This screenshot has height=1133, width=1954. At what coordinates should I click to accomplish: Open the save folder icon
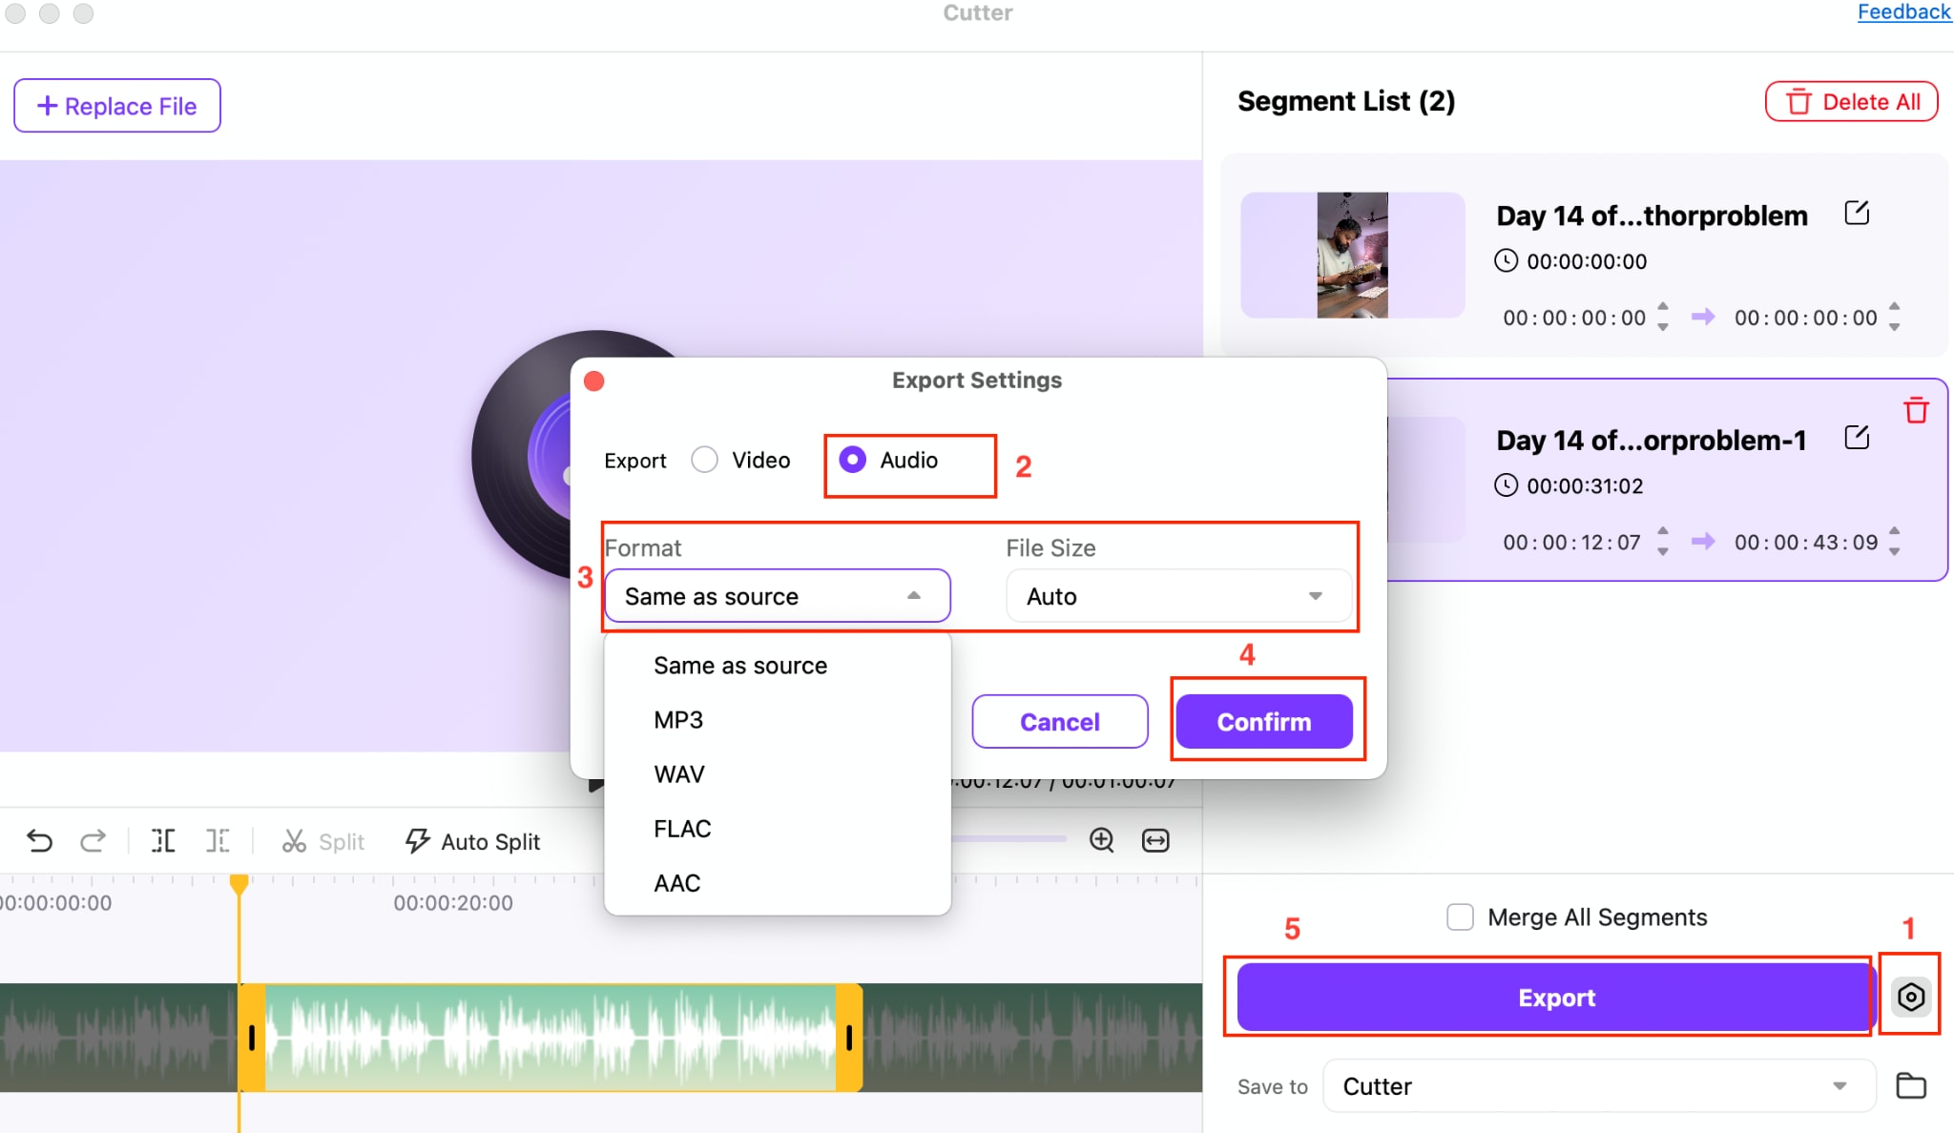point(1911,1085)
